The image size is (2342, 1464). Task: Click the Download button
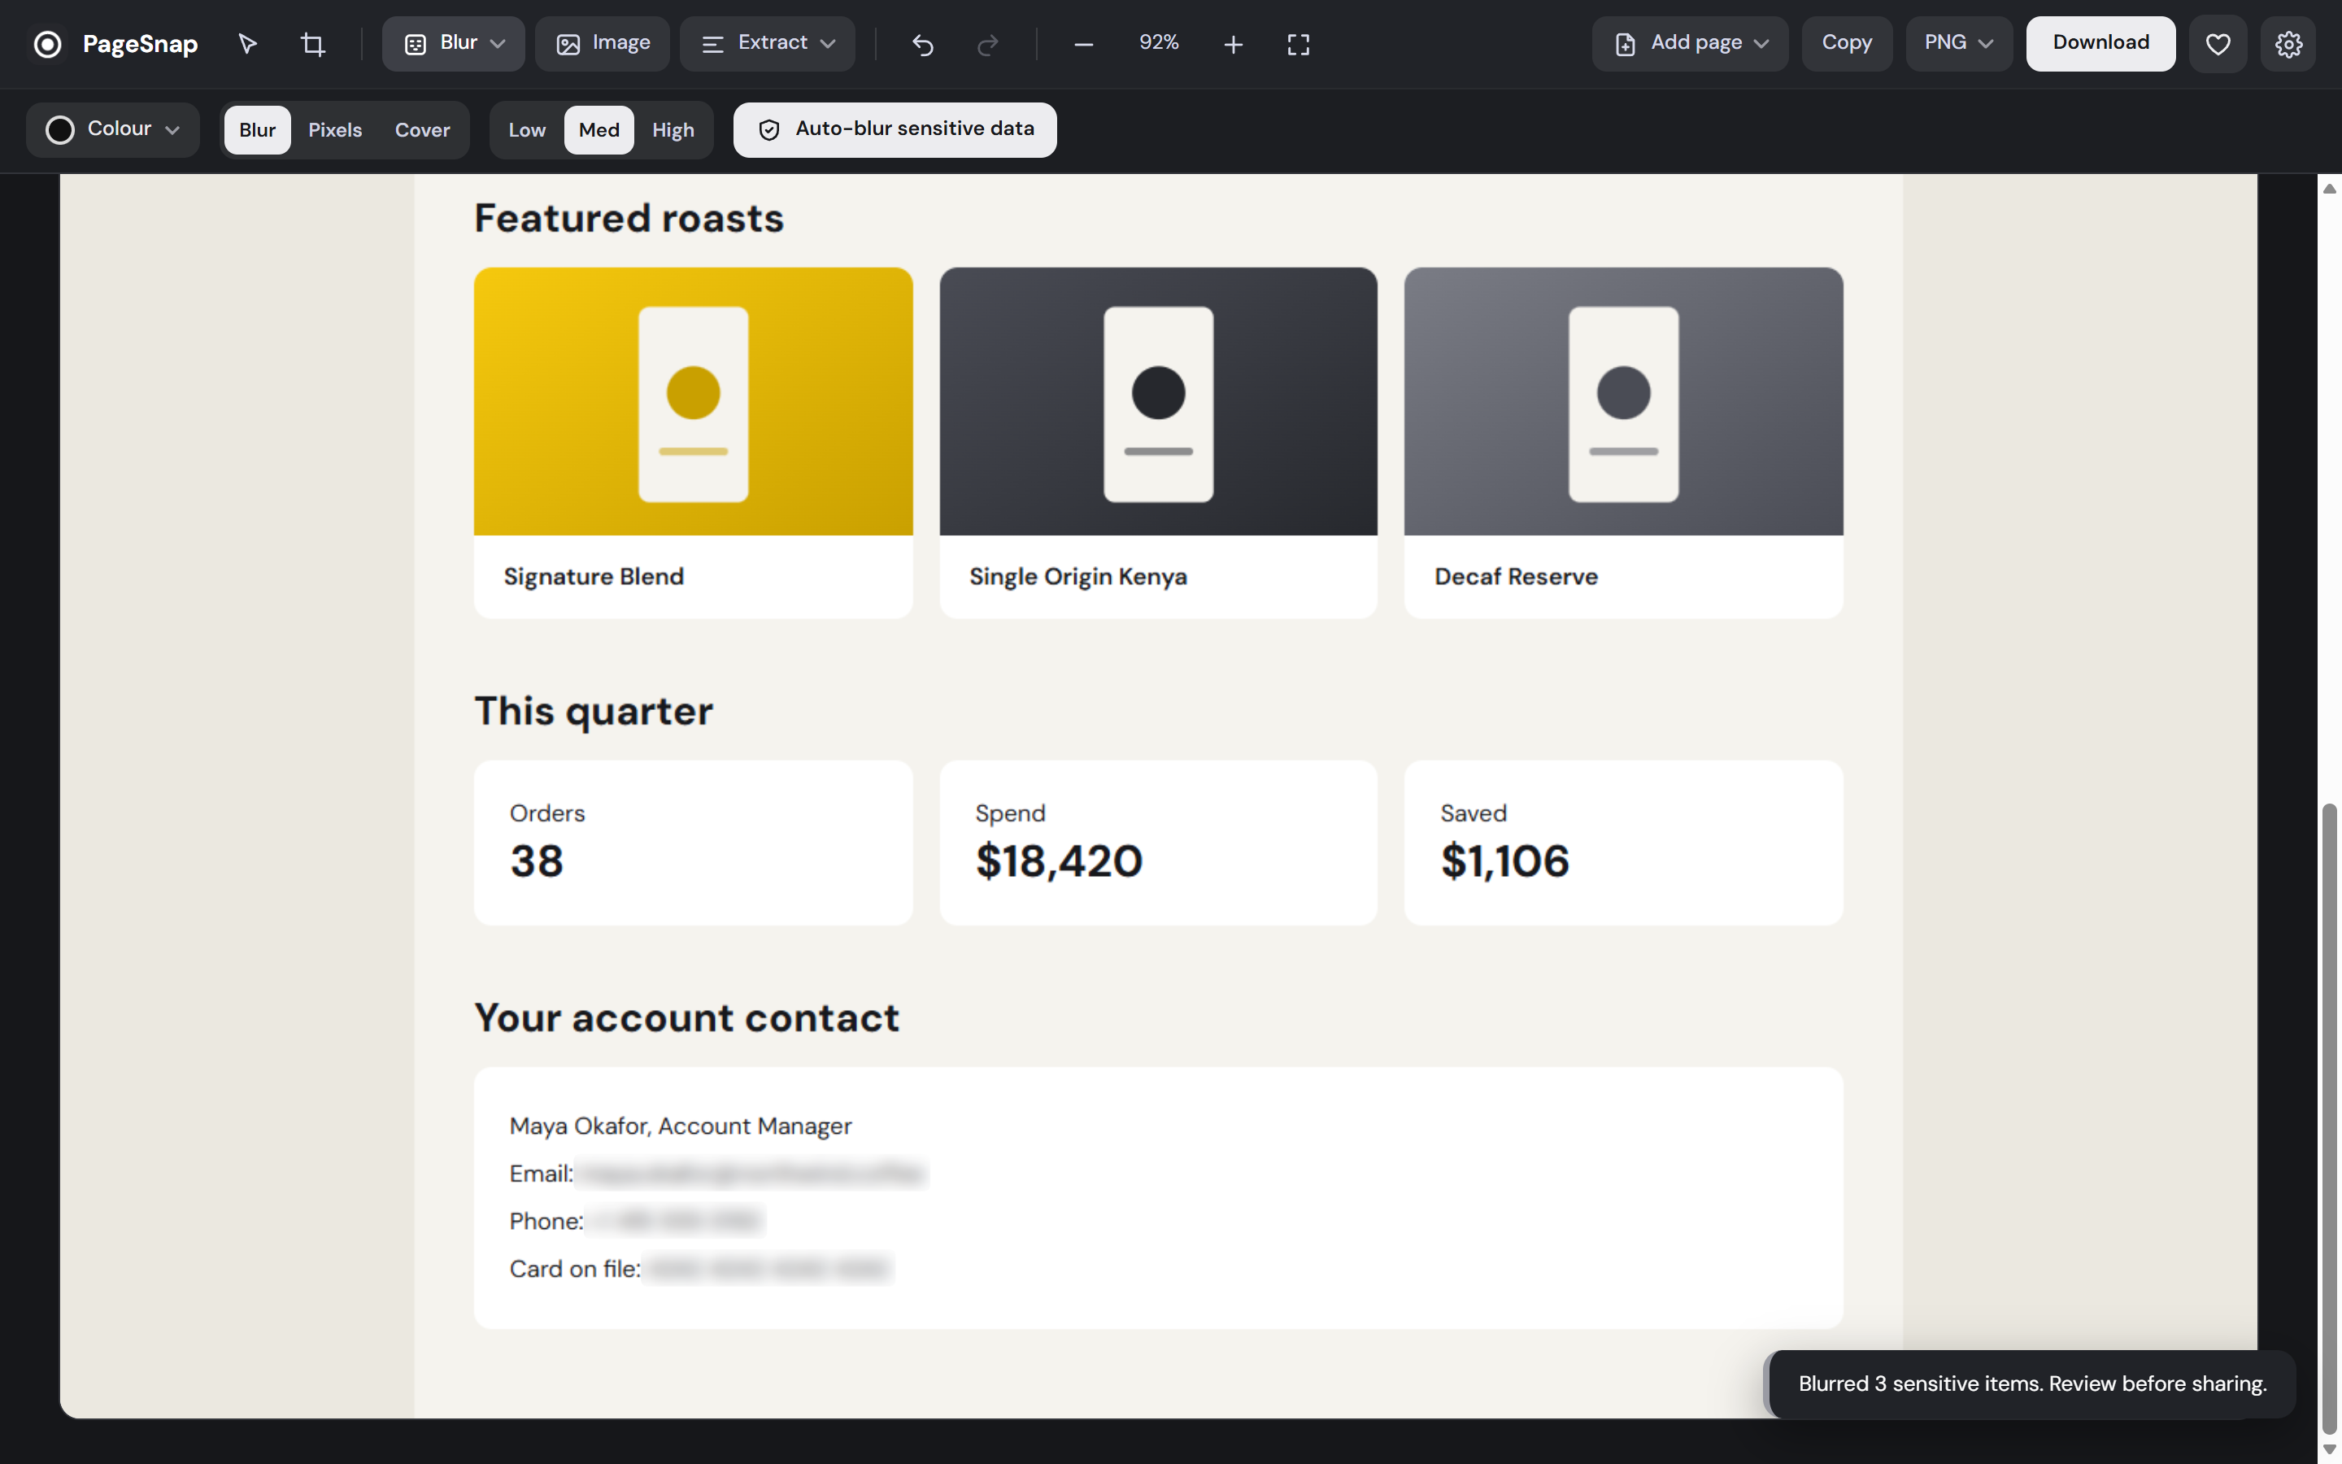coord(2101,44)
